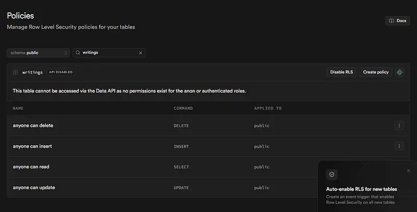The height and width of the screenshot is (212, 417).
Task: Dismiss the Auto-enable RLS popup
Action: (408, 170)
